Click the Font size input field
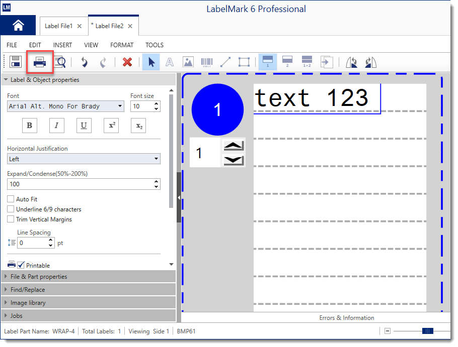Screen dimensions: 458x347 (x=142, y=106)
